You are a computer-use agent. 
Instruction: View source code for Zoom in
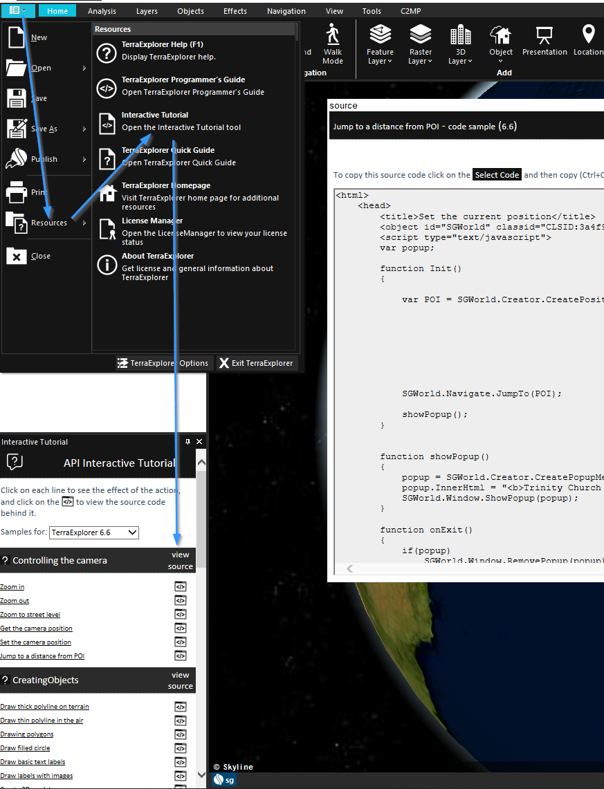tap(180, 586)
